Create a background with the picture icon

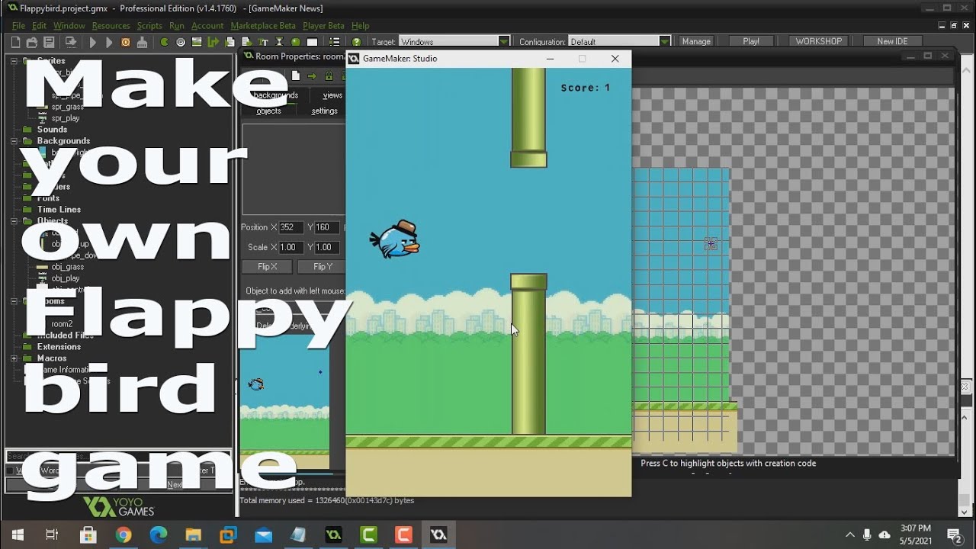pos(197,42)
